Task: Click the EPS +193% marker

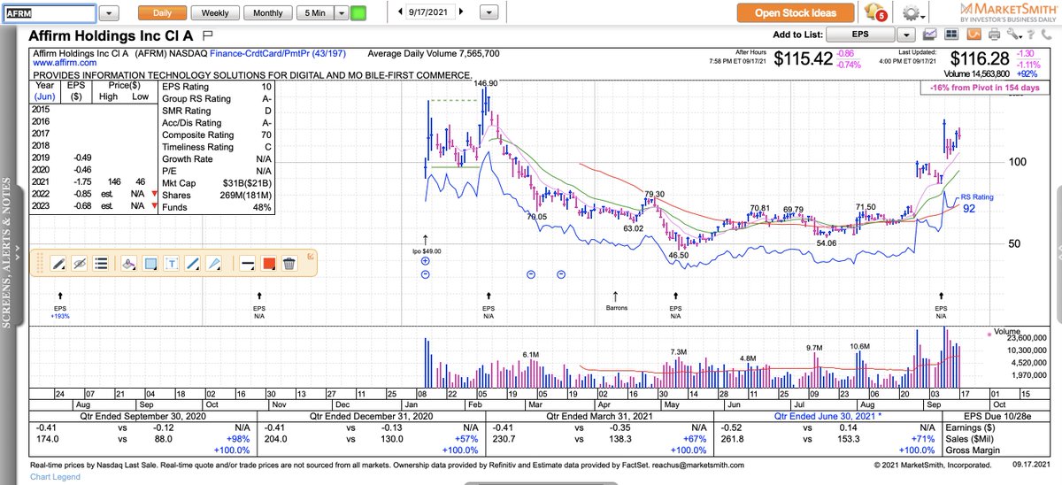Action: (x=60, y=305)
